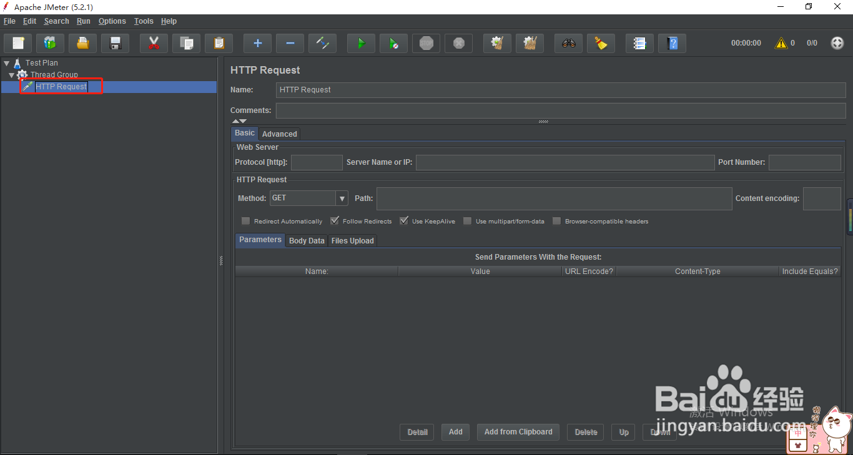Expand all nodes with plus icon
The height and width of the screenshot is (455, 853).
[258, 43]
